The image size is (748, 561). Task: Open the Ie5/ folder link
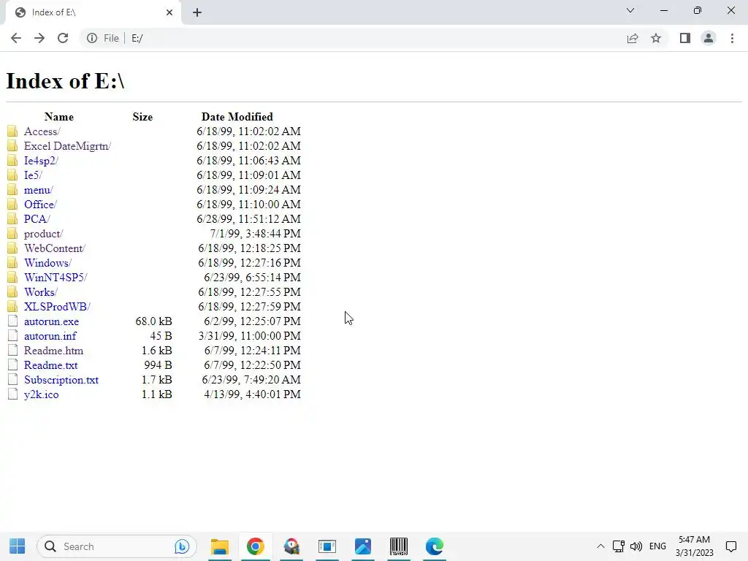pyautogui.click(x=33, y=175)
